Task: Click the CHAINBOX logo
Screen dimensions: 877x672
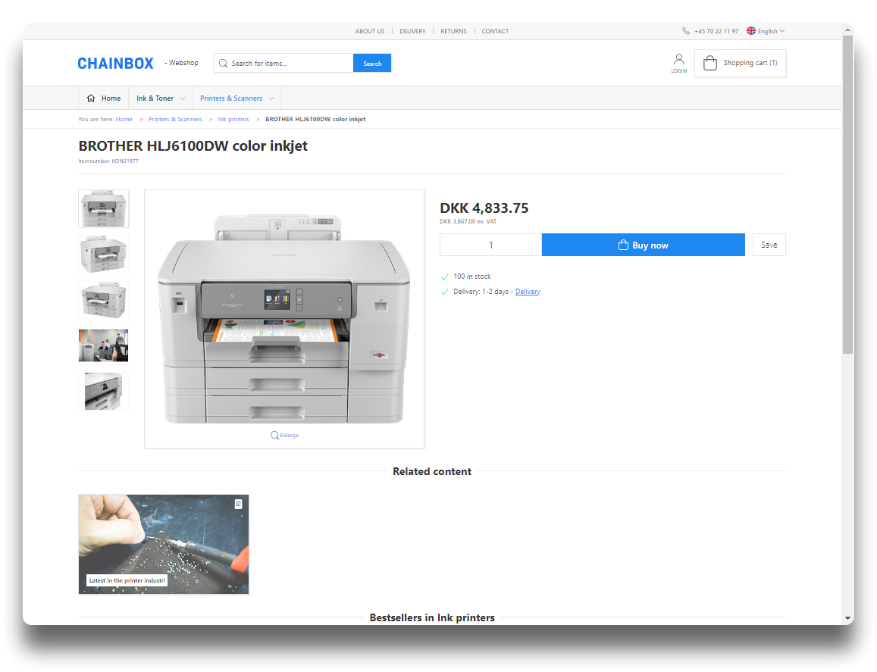Action: (x=115, y=64)
